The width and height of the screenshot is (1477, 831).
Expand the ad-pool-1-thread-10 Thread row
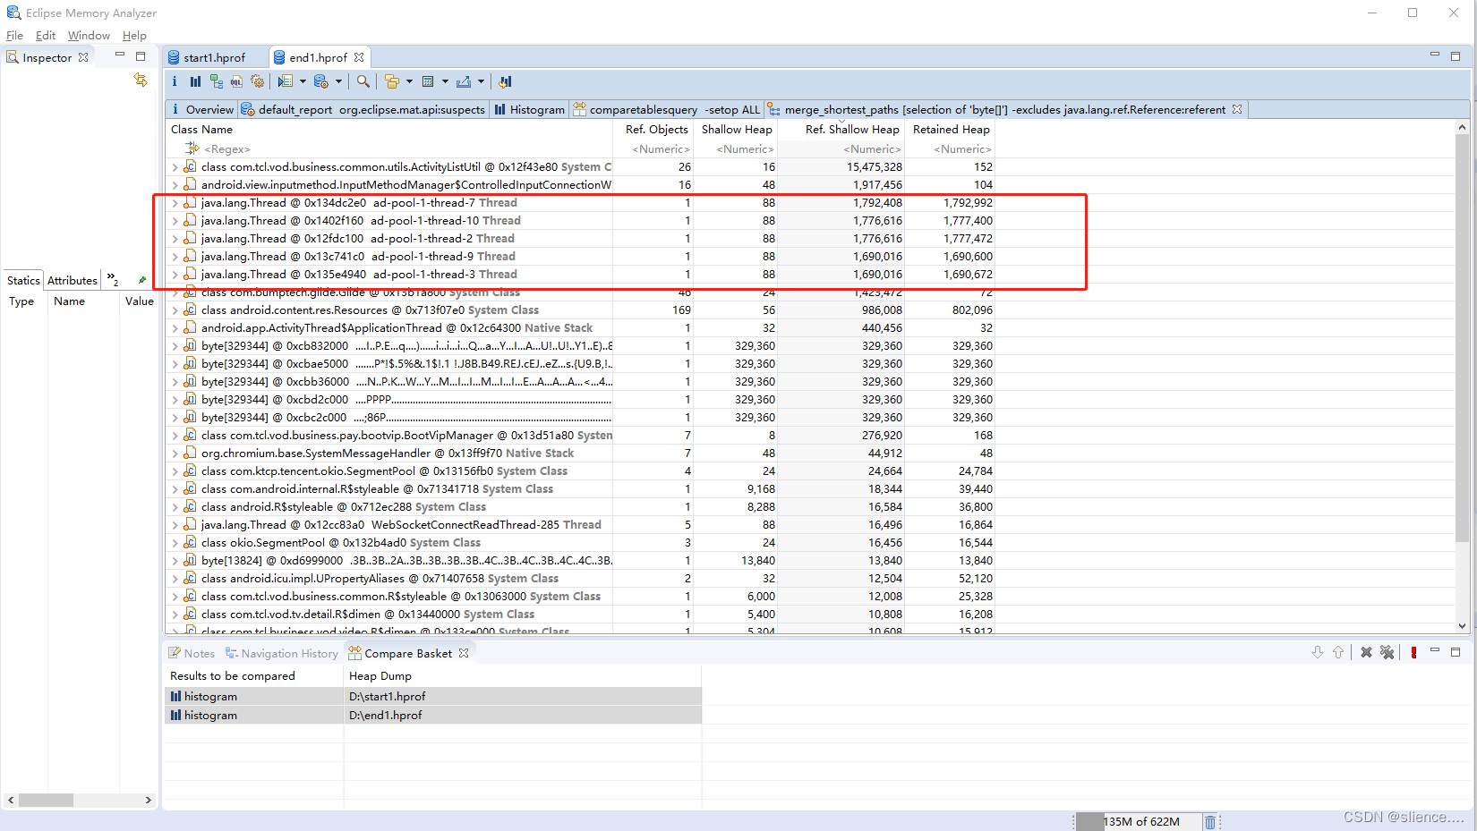[175, 221]
